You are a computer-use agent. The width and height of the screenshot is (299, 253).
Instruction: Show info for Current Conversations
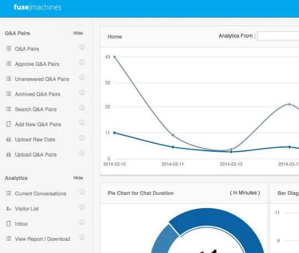[x=82, y=192]
